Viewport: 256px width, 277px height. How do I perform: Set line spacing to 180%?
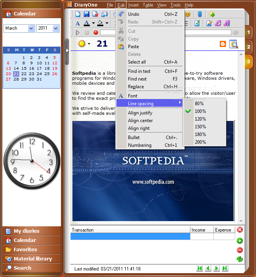(x=205, y=134)
